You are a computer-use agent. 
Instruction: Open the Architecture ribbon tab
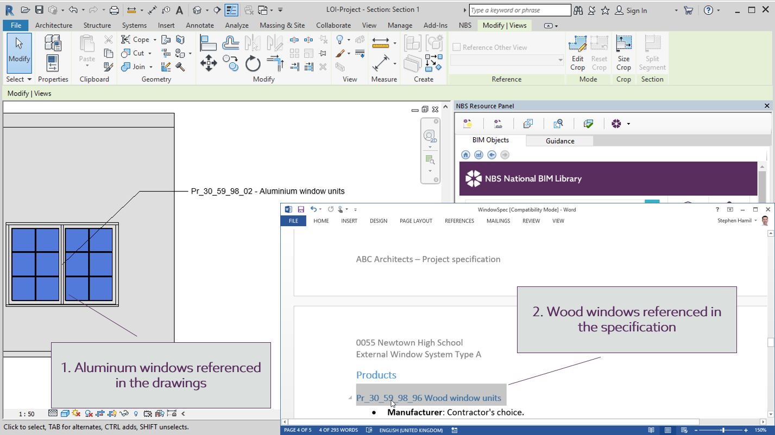tap(54, 25)
